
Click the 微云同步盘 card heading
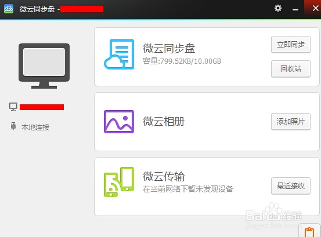coord(169,49)
